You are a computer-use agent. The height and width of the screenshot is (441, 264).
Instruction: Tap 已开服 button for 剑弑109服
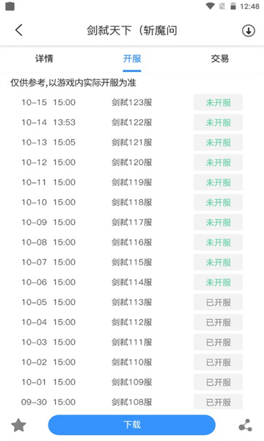point(218,382)
